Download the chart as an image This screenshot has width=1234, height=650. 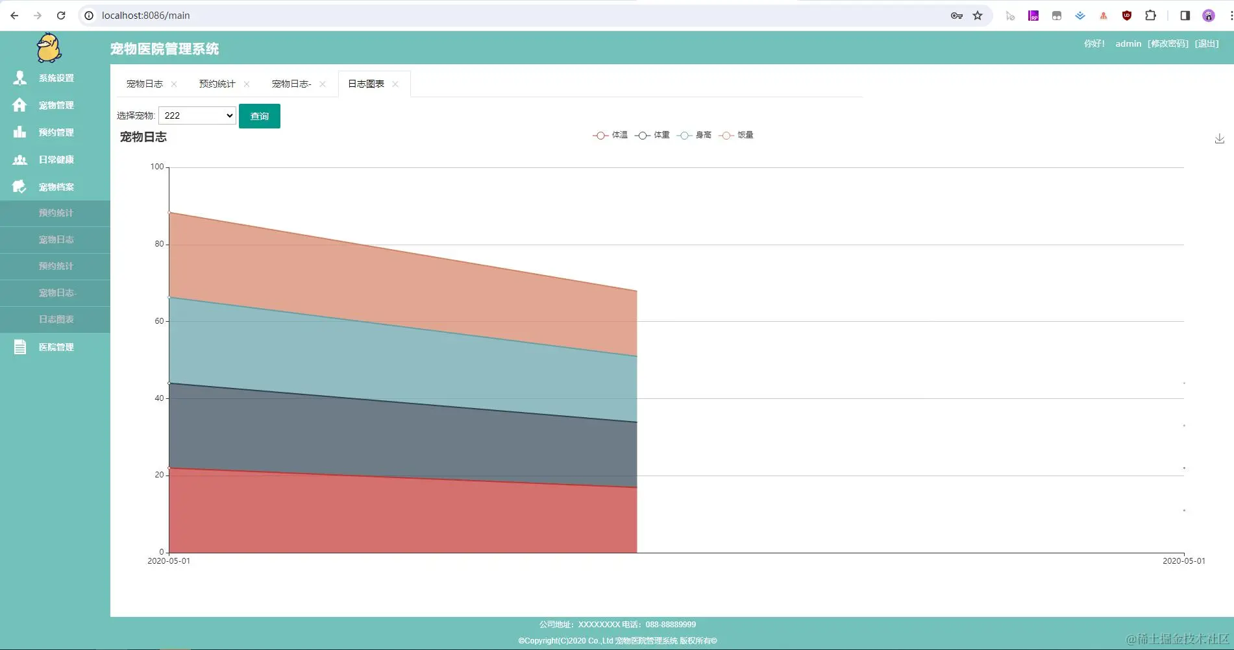coord(1220,138)
